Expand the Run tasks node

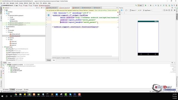(9, 72)
